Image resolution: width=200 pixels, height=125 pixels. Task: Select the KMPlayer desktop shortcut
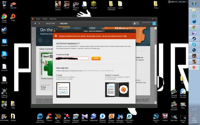pos(85,117)
